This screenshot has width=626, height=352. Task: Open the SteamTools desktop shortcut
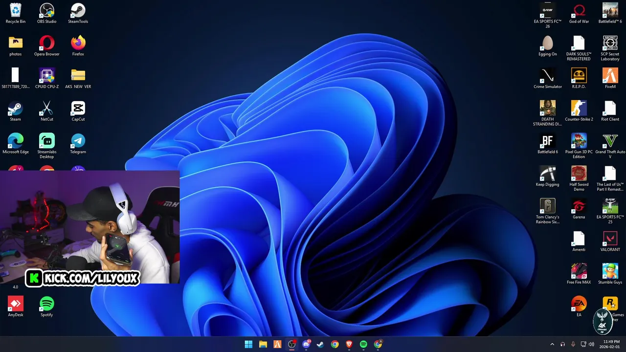78,13
